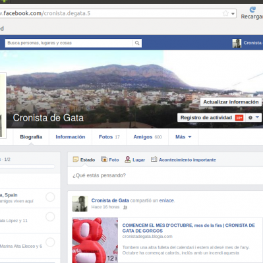Select the Biografía tab
The width and height of the screenshot is (263, 263).
[x=31, y=137]
